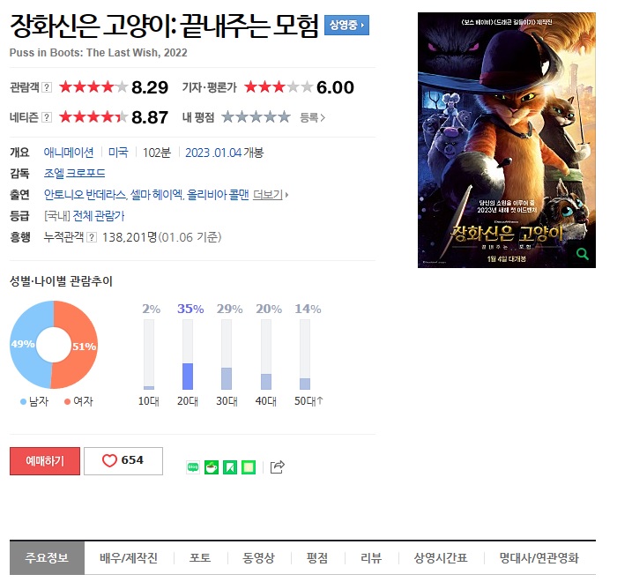This screenshot has height=582, width=617.
Task: Click help icon beside 관람객 rating
Action: (x=47, y=87)
